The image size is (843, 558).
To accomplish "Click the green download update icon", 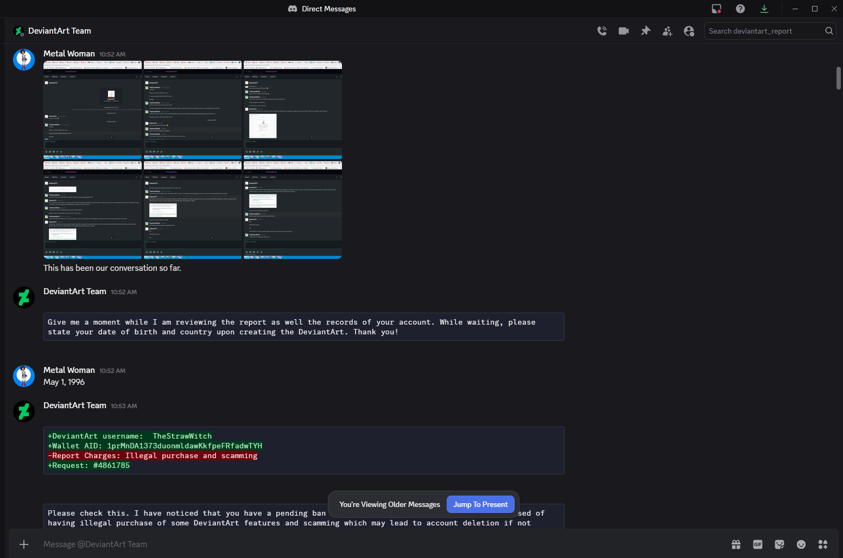I will [x=764, y=9].
